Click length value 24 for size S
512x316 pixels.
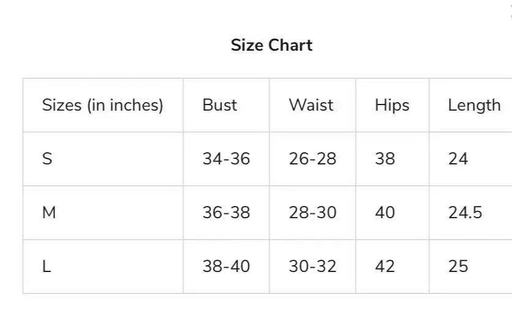pos(458,159)
